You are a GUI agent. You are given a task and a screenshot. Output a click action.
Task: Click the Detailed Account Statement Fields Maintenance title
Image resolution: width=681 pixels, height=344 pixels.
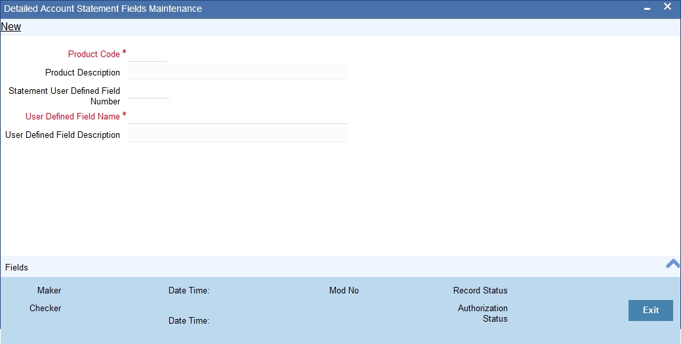[103, 9]
